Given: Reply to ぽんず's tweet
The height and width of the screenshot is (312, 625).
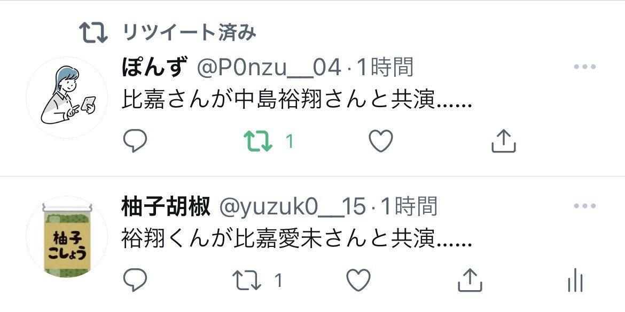Looking at the screenshot, I should tap(135, 141).
